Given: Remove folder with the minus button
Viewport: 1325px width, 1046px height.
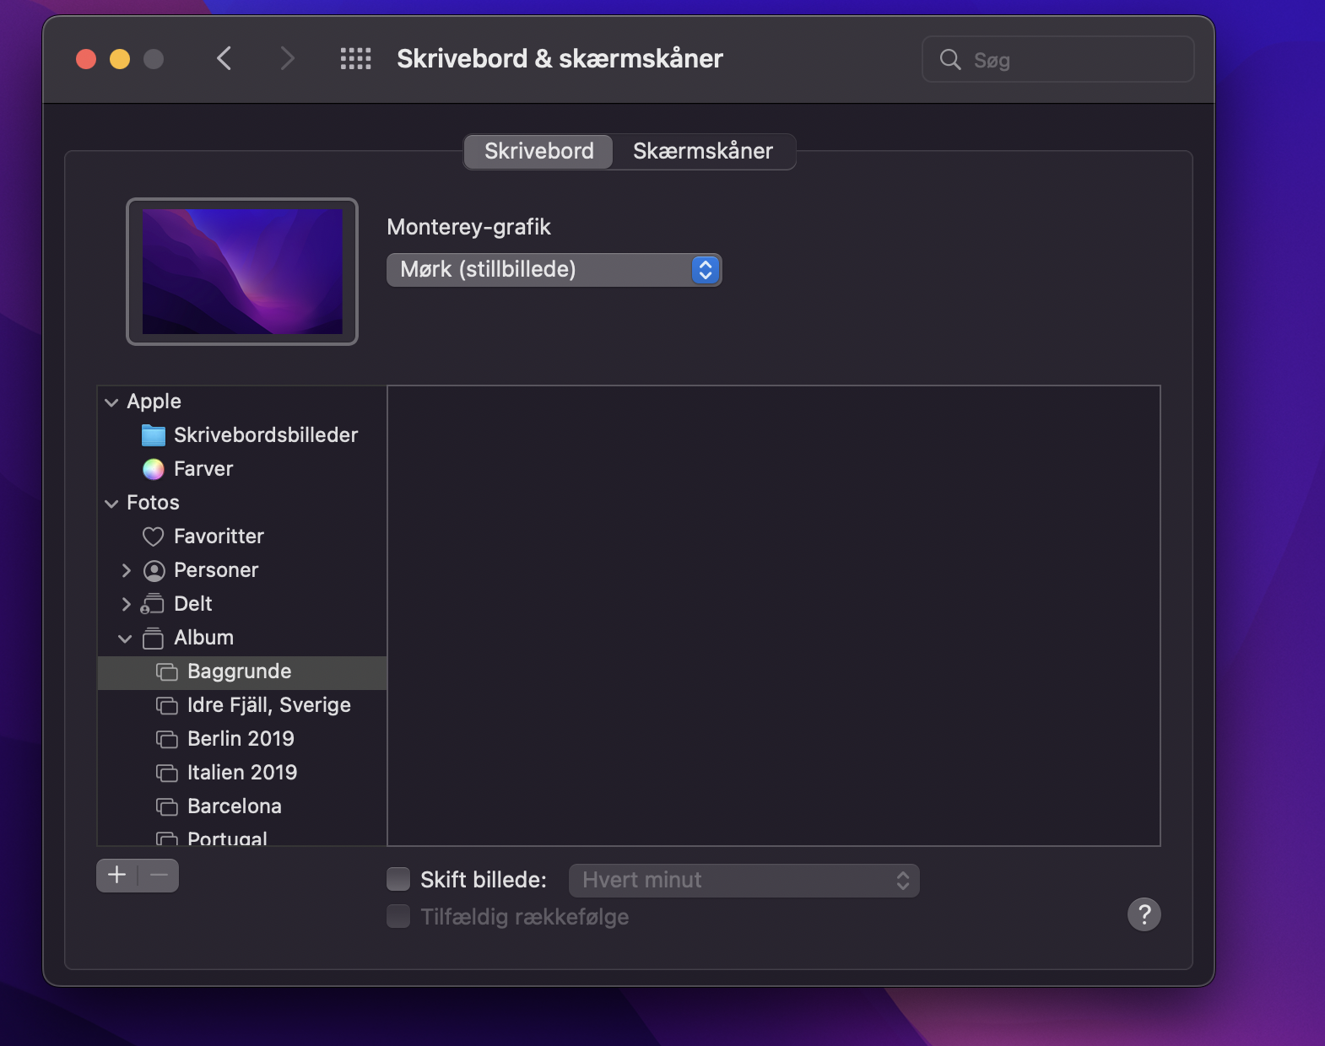Looking at the screenshot, I should [159, 876].
